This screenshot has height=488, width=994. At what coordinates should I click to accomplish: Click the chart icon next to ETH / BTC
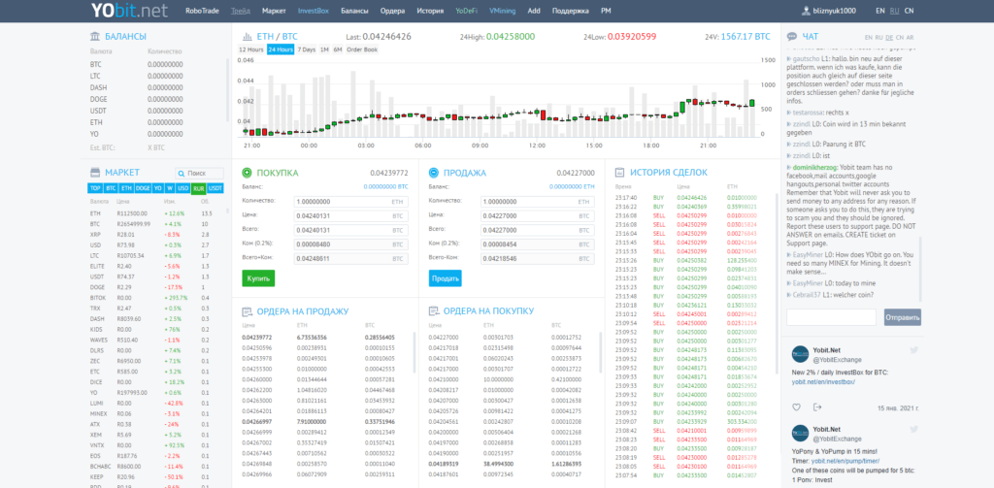click(x=246, y=36)
